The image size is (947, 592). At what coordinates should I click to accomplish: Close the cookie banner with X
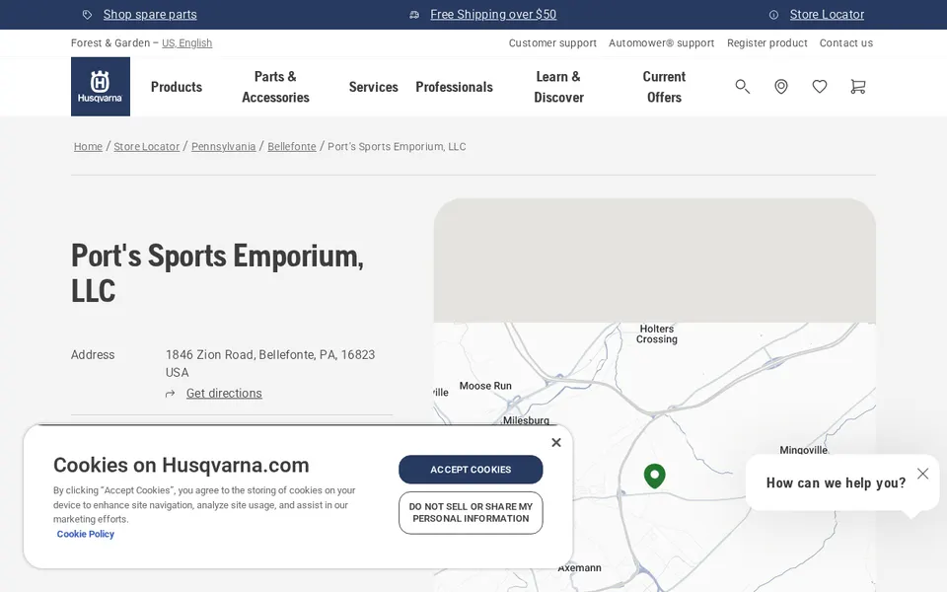(556, 442)
